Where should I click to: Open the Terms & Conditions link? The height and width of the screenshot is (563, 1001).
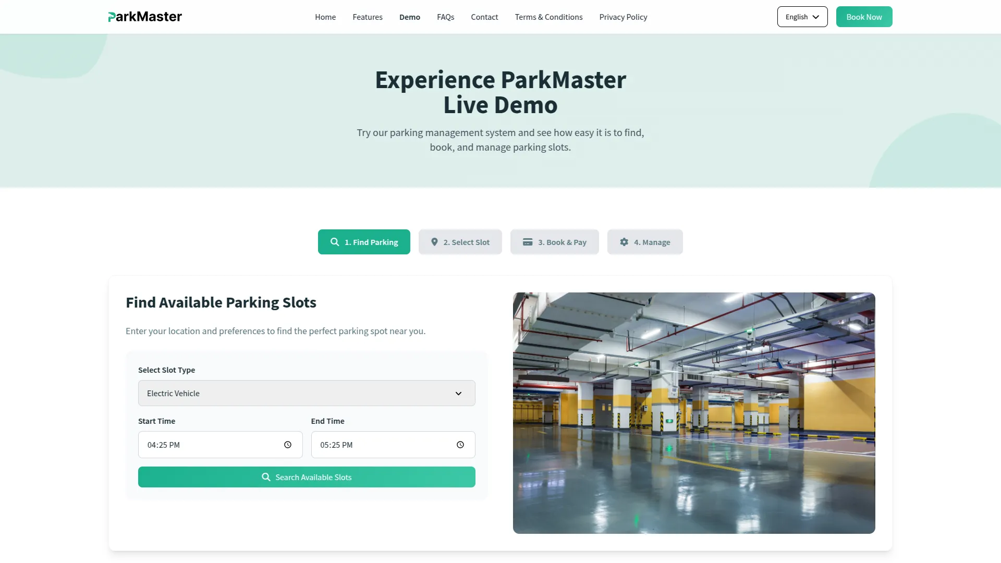click(548, 17)
